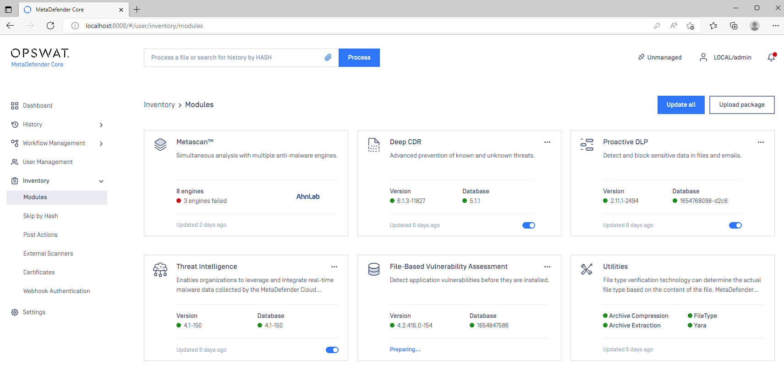784x371 pixels.
Task: Click the browser address bar URL
Action: [x=144, y=26]
